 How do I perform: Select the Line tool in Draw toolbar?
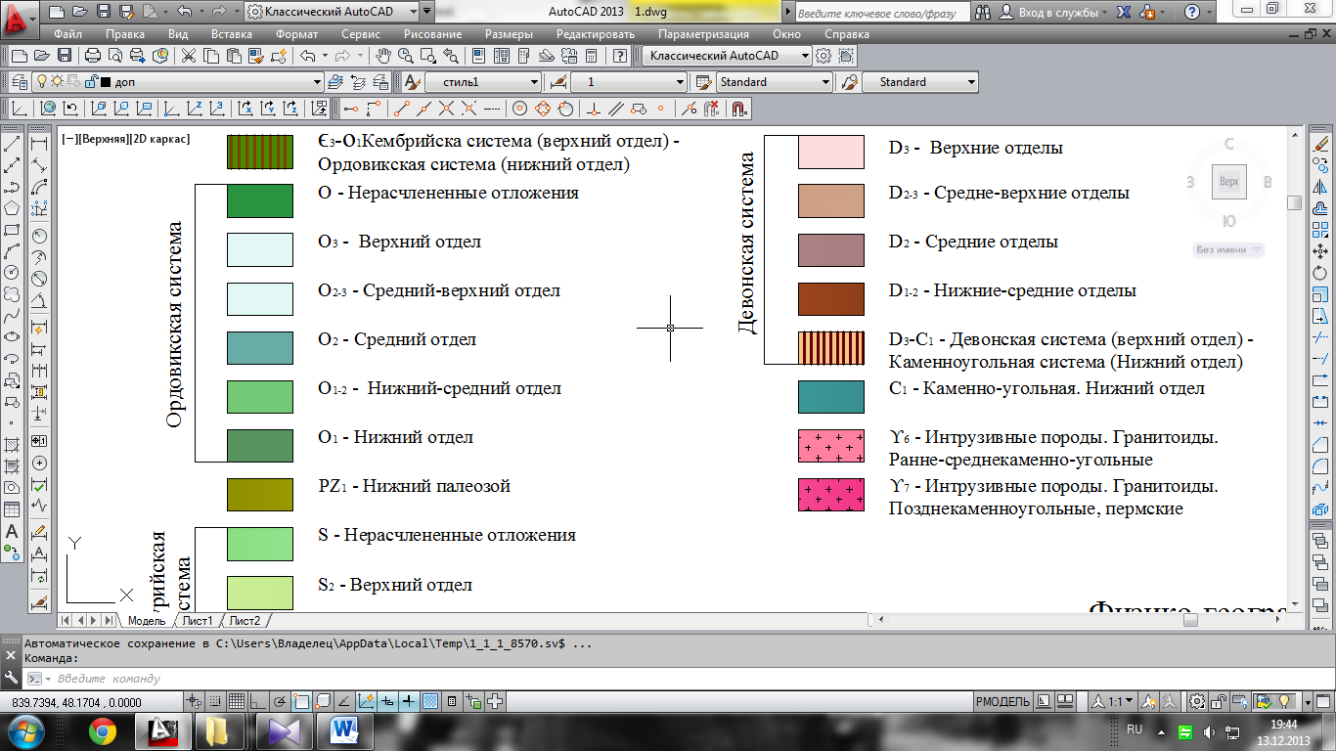(x=13, y=144)
